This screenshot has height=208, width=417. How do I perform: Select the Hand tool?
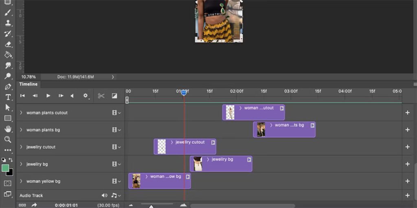(8, 129)
